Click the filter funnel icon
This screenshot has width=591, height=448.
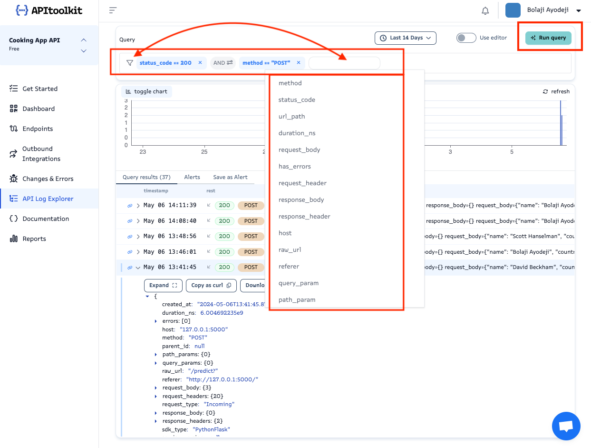tap(129, 62)
